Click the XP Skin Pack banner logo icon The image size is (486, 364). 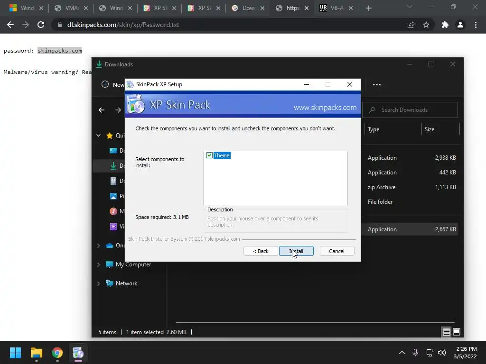(x=136, y=104)
